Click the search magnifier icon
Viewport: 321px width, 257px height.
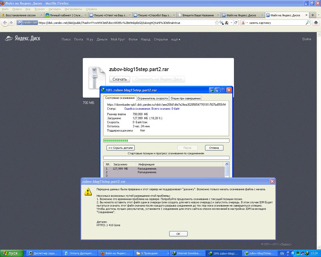point(308,23)
